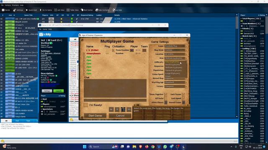Image resolution: width=268 pixels, height=150 pixels.
Task: Click the Cancel button
Action: pyautogui.click(x=120, y=116)
